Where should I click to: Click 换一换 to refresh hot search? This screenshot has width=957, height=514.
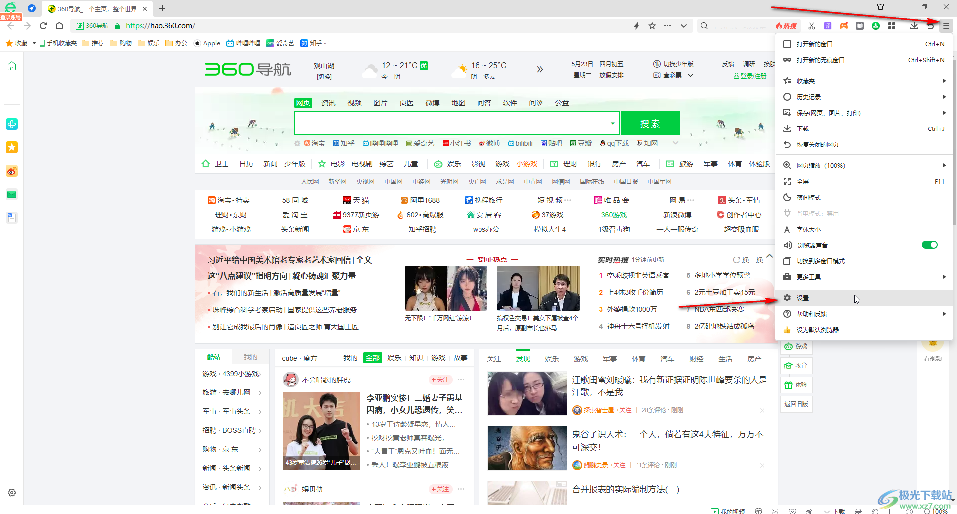(x=748, y=260)
